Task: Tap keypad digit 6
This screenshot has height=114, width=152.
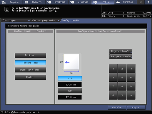Action: [131, 78]
